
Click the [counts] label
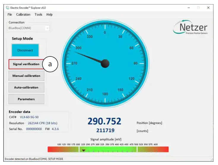pyautogui.click(x=142, y=131)
